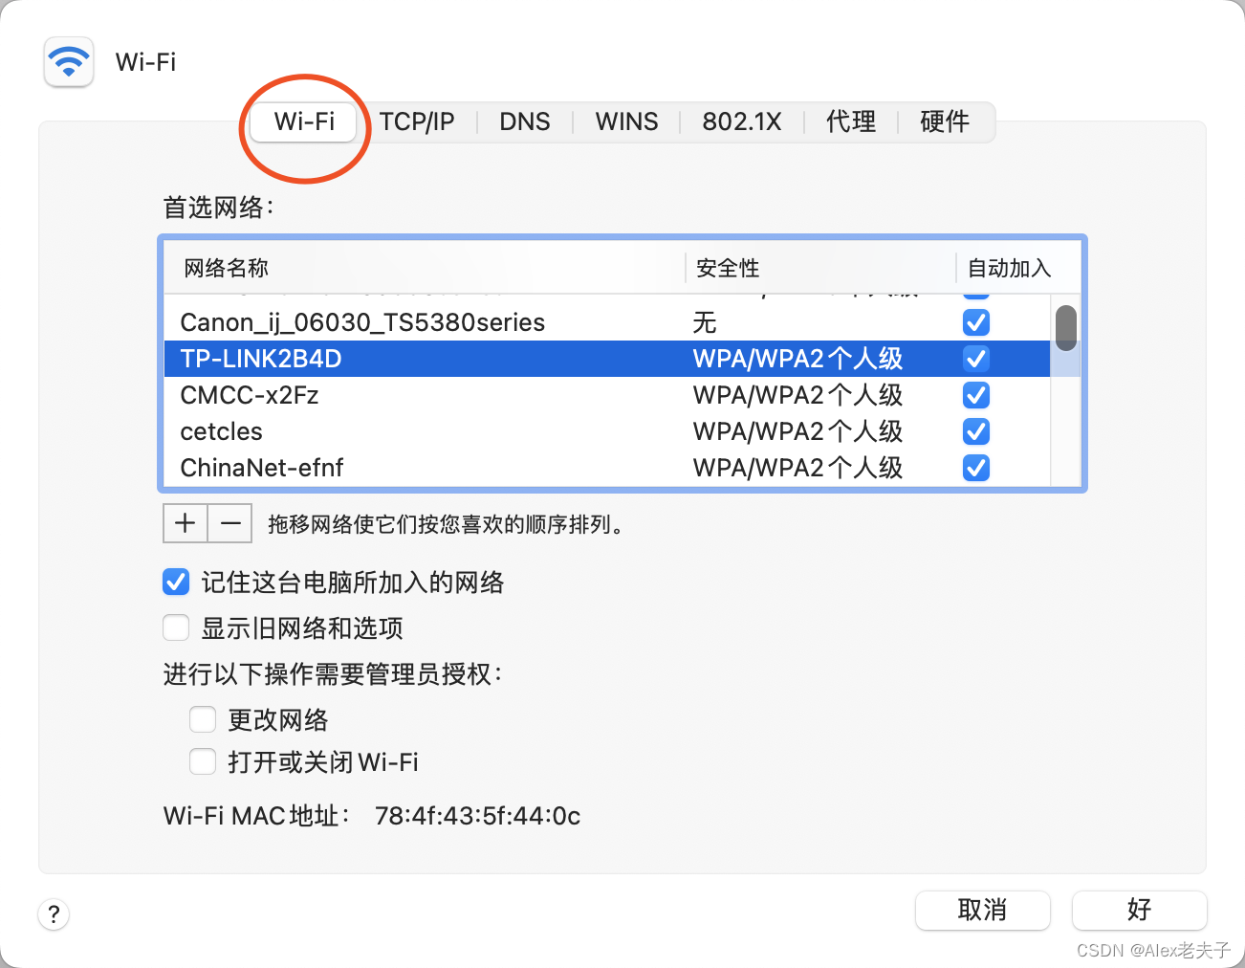Check 更改网络 admin authorization
Viewport: 1245px width, 968px height.
[203, 719]
